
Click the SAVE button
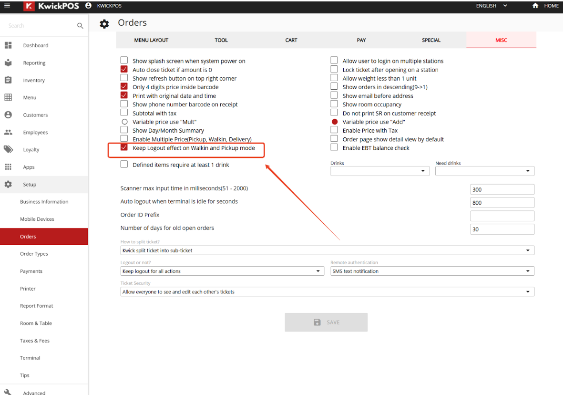coord(326,322)
